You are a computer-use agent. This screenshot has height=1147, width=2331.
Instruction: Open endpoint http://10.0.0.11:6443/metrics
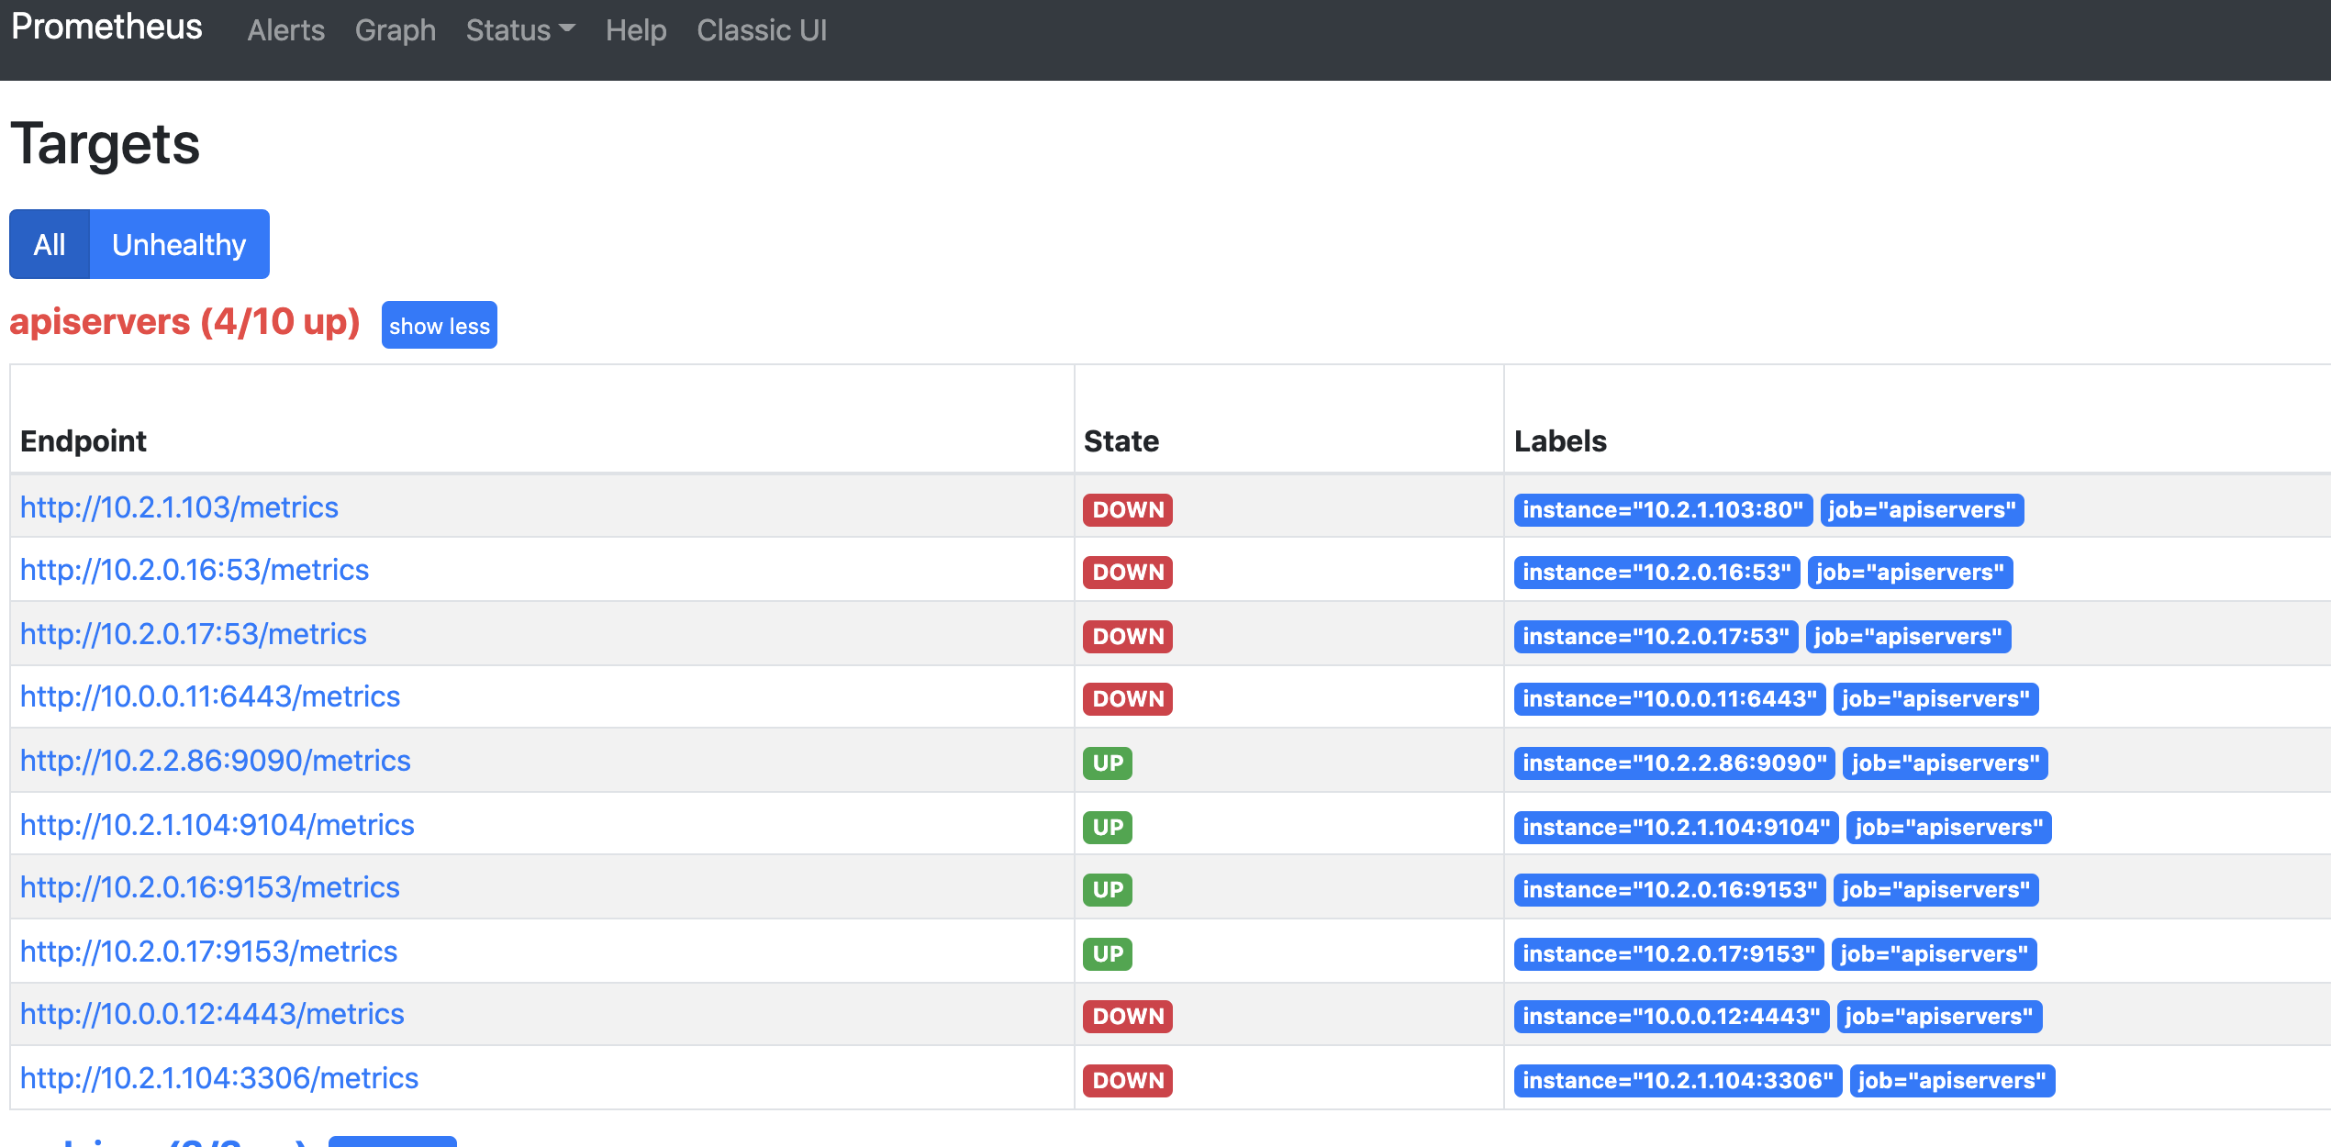pyautogui.click(x=210, y=696)
